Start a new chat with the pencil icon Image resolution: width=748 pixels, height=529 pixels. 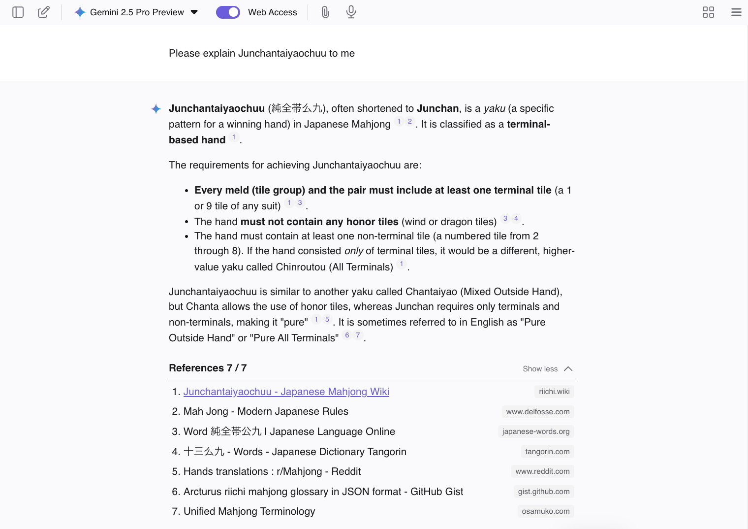coord(44,12)
